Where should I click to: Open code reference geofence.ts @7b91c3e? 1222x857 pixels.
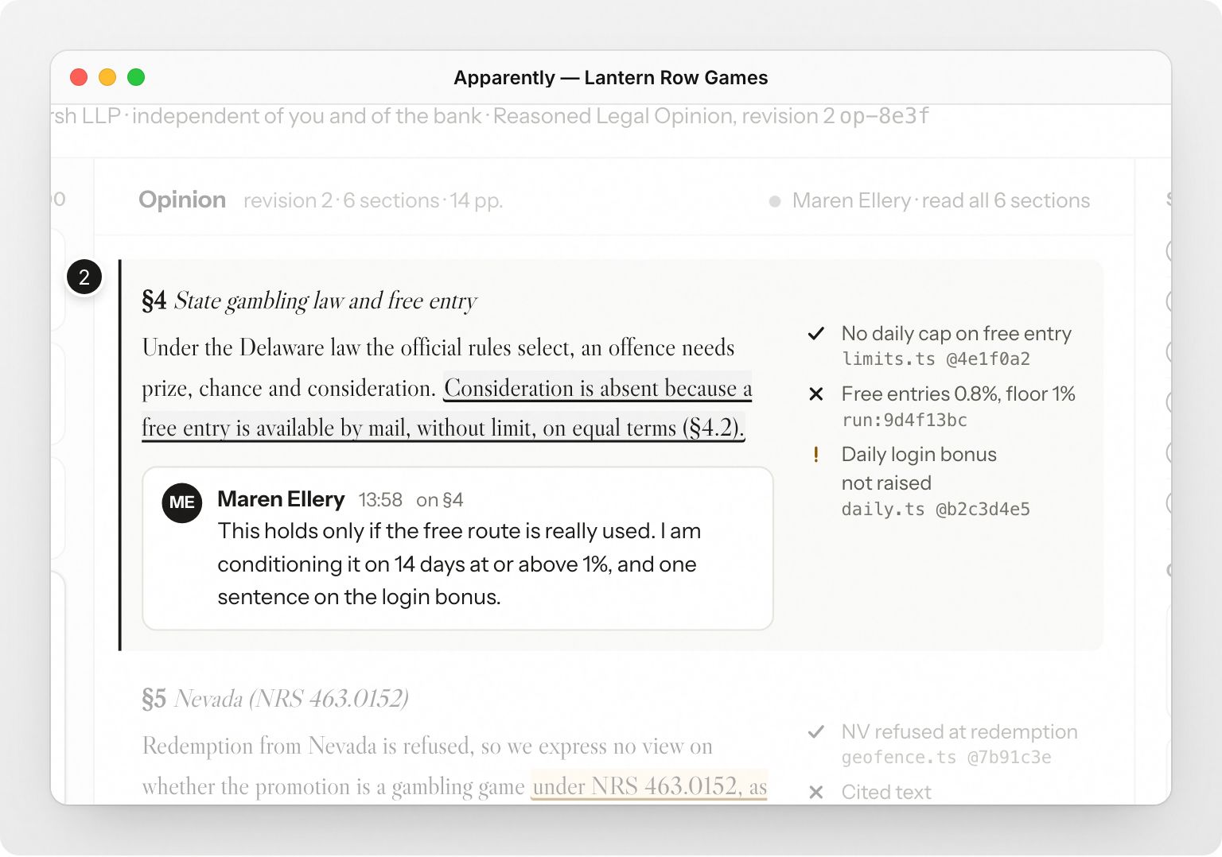(947, 758)
